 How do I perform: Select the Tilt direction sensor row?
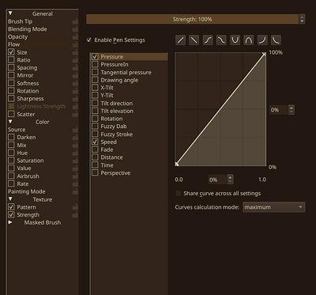point(130,103)
